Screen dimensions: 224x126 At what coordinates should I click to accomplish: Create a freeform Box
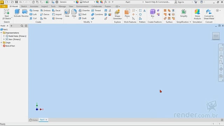coord(153,13)
